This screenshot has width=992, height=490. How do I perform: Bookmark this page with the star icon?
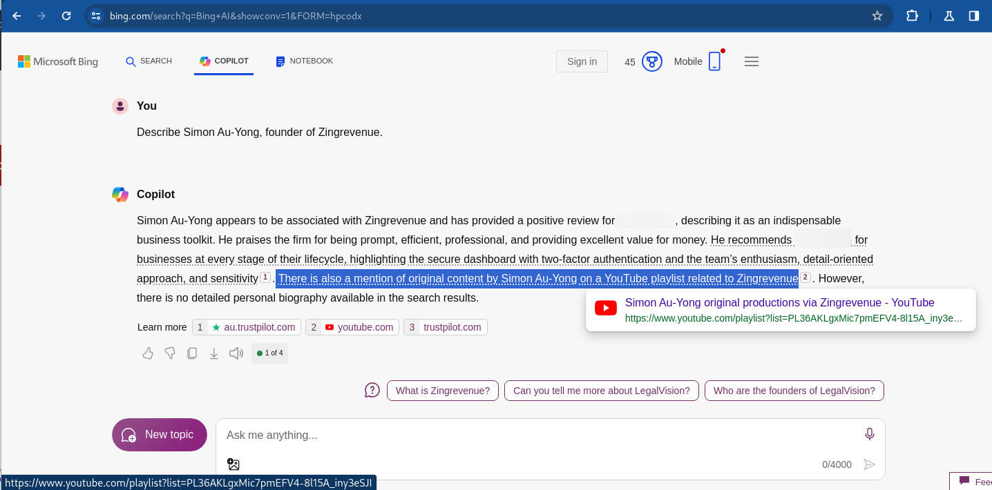tap(877, 15)
